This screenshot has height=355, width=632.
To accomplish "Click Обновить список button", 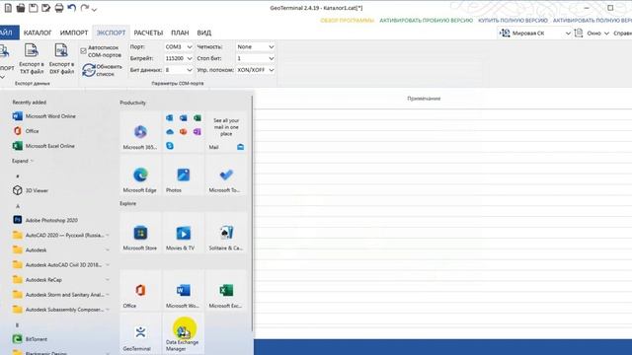I will point(102,70).
